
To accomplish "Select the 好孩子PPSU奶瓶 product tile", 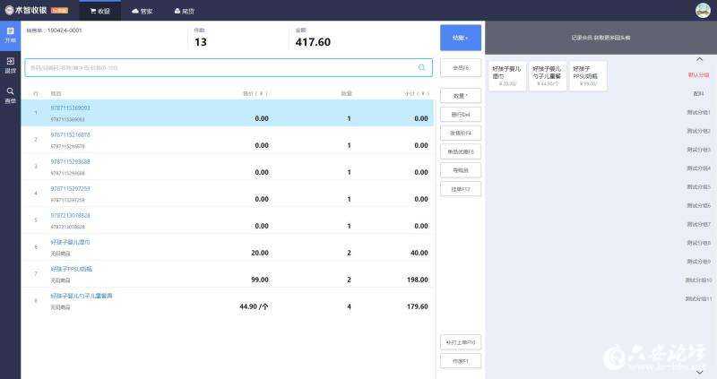I will click(x=588, y=75).
